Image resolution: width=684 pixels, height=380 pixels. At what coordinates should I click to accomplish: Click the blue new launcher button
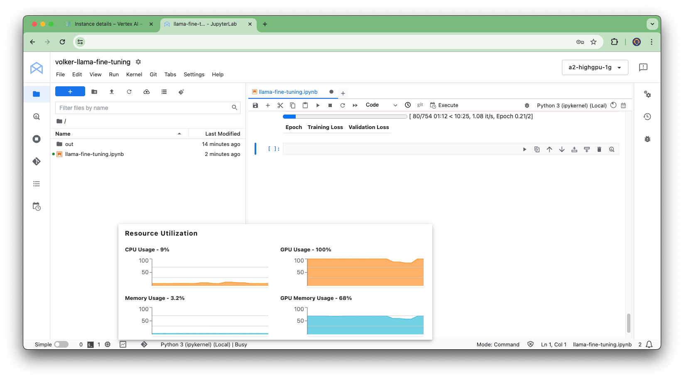coord(70,92)
